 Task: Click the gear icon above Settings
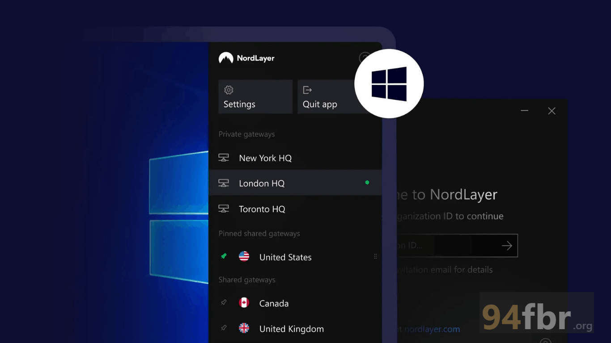click(x=229, y=90)
